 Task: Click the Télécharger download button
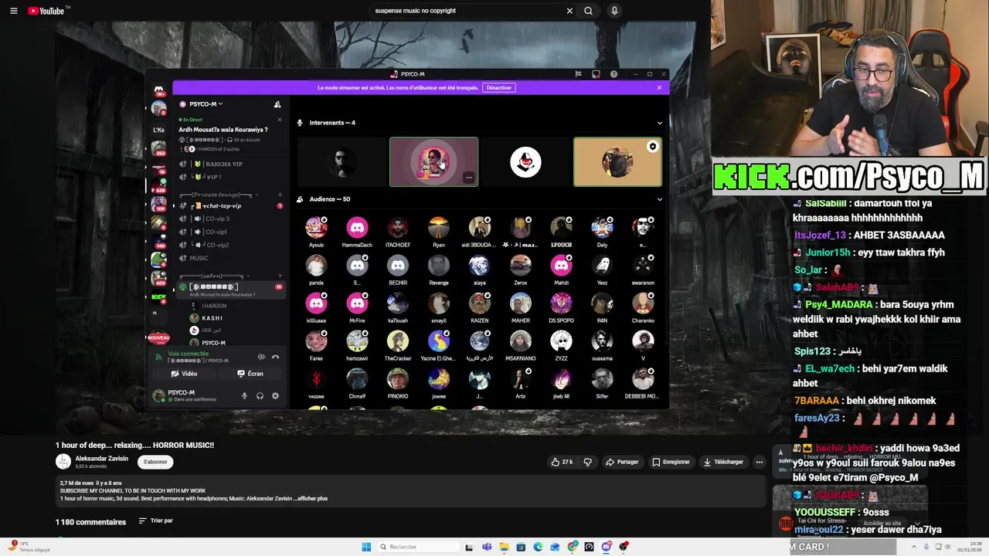(723, 462)
